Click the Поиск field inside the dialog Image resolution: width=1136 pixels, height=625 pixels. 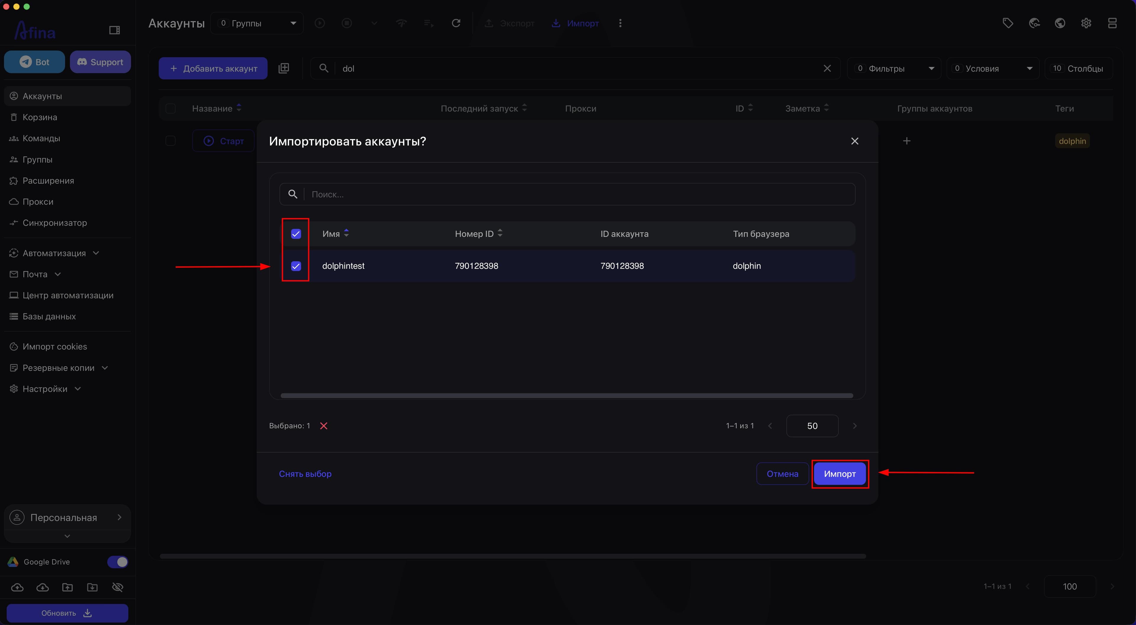coord(567,194)
